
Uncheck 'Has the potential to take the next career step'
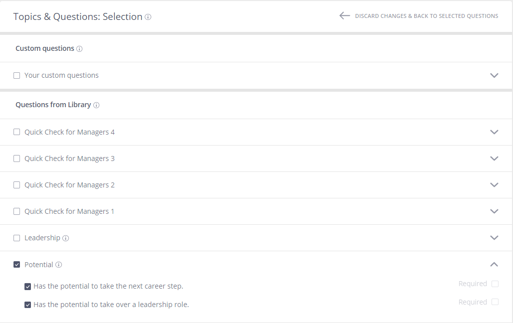(x=28, y=287)
